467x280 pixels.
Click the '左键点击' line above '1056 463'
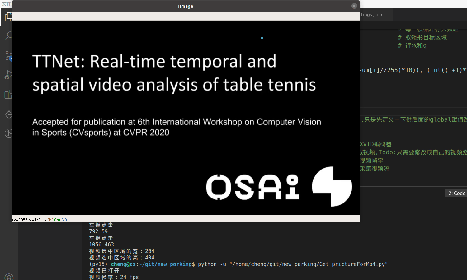click(x=101, y=238)
